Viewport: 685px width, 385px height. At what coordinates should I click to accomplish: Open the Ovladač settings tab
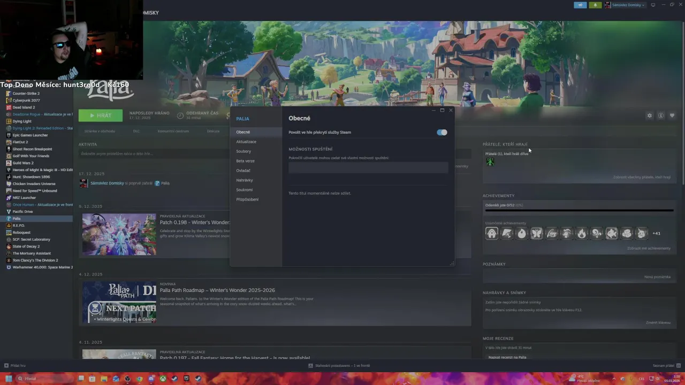click(256, 171)
